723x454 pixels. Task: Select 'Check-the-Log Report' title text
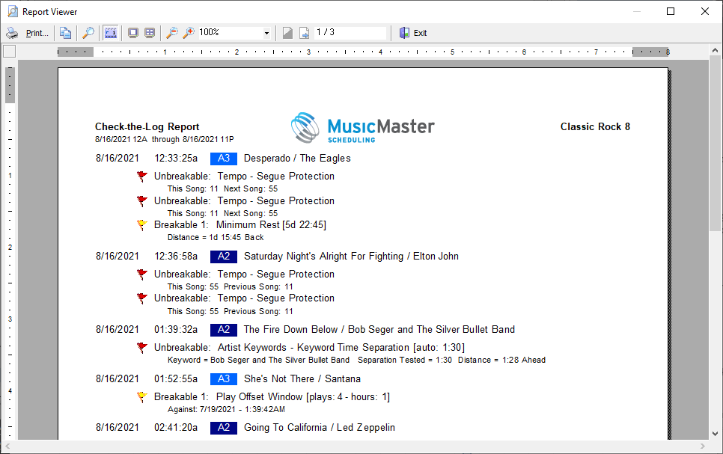(147, 126)
